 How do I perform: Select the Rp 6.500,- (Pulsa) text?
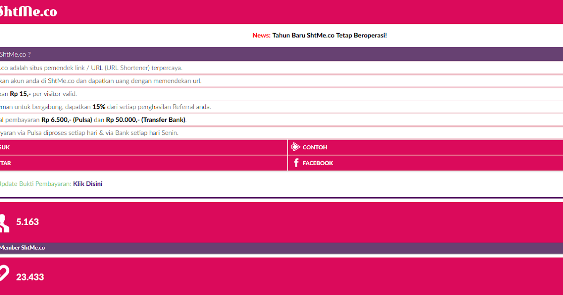tap(67, 120)
